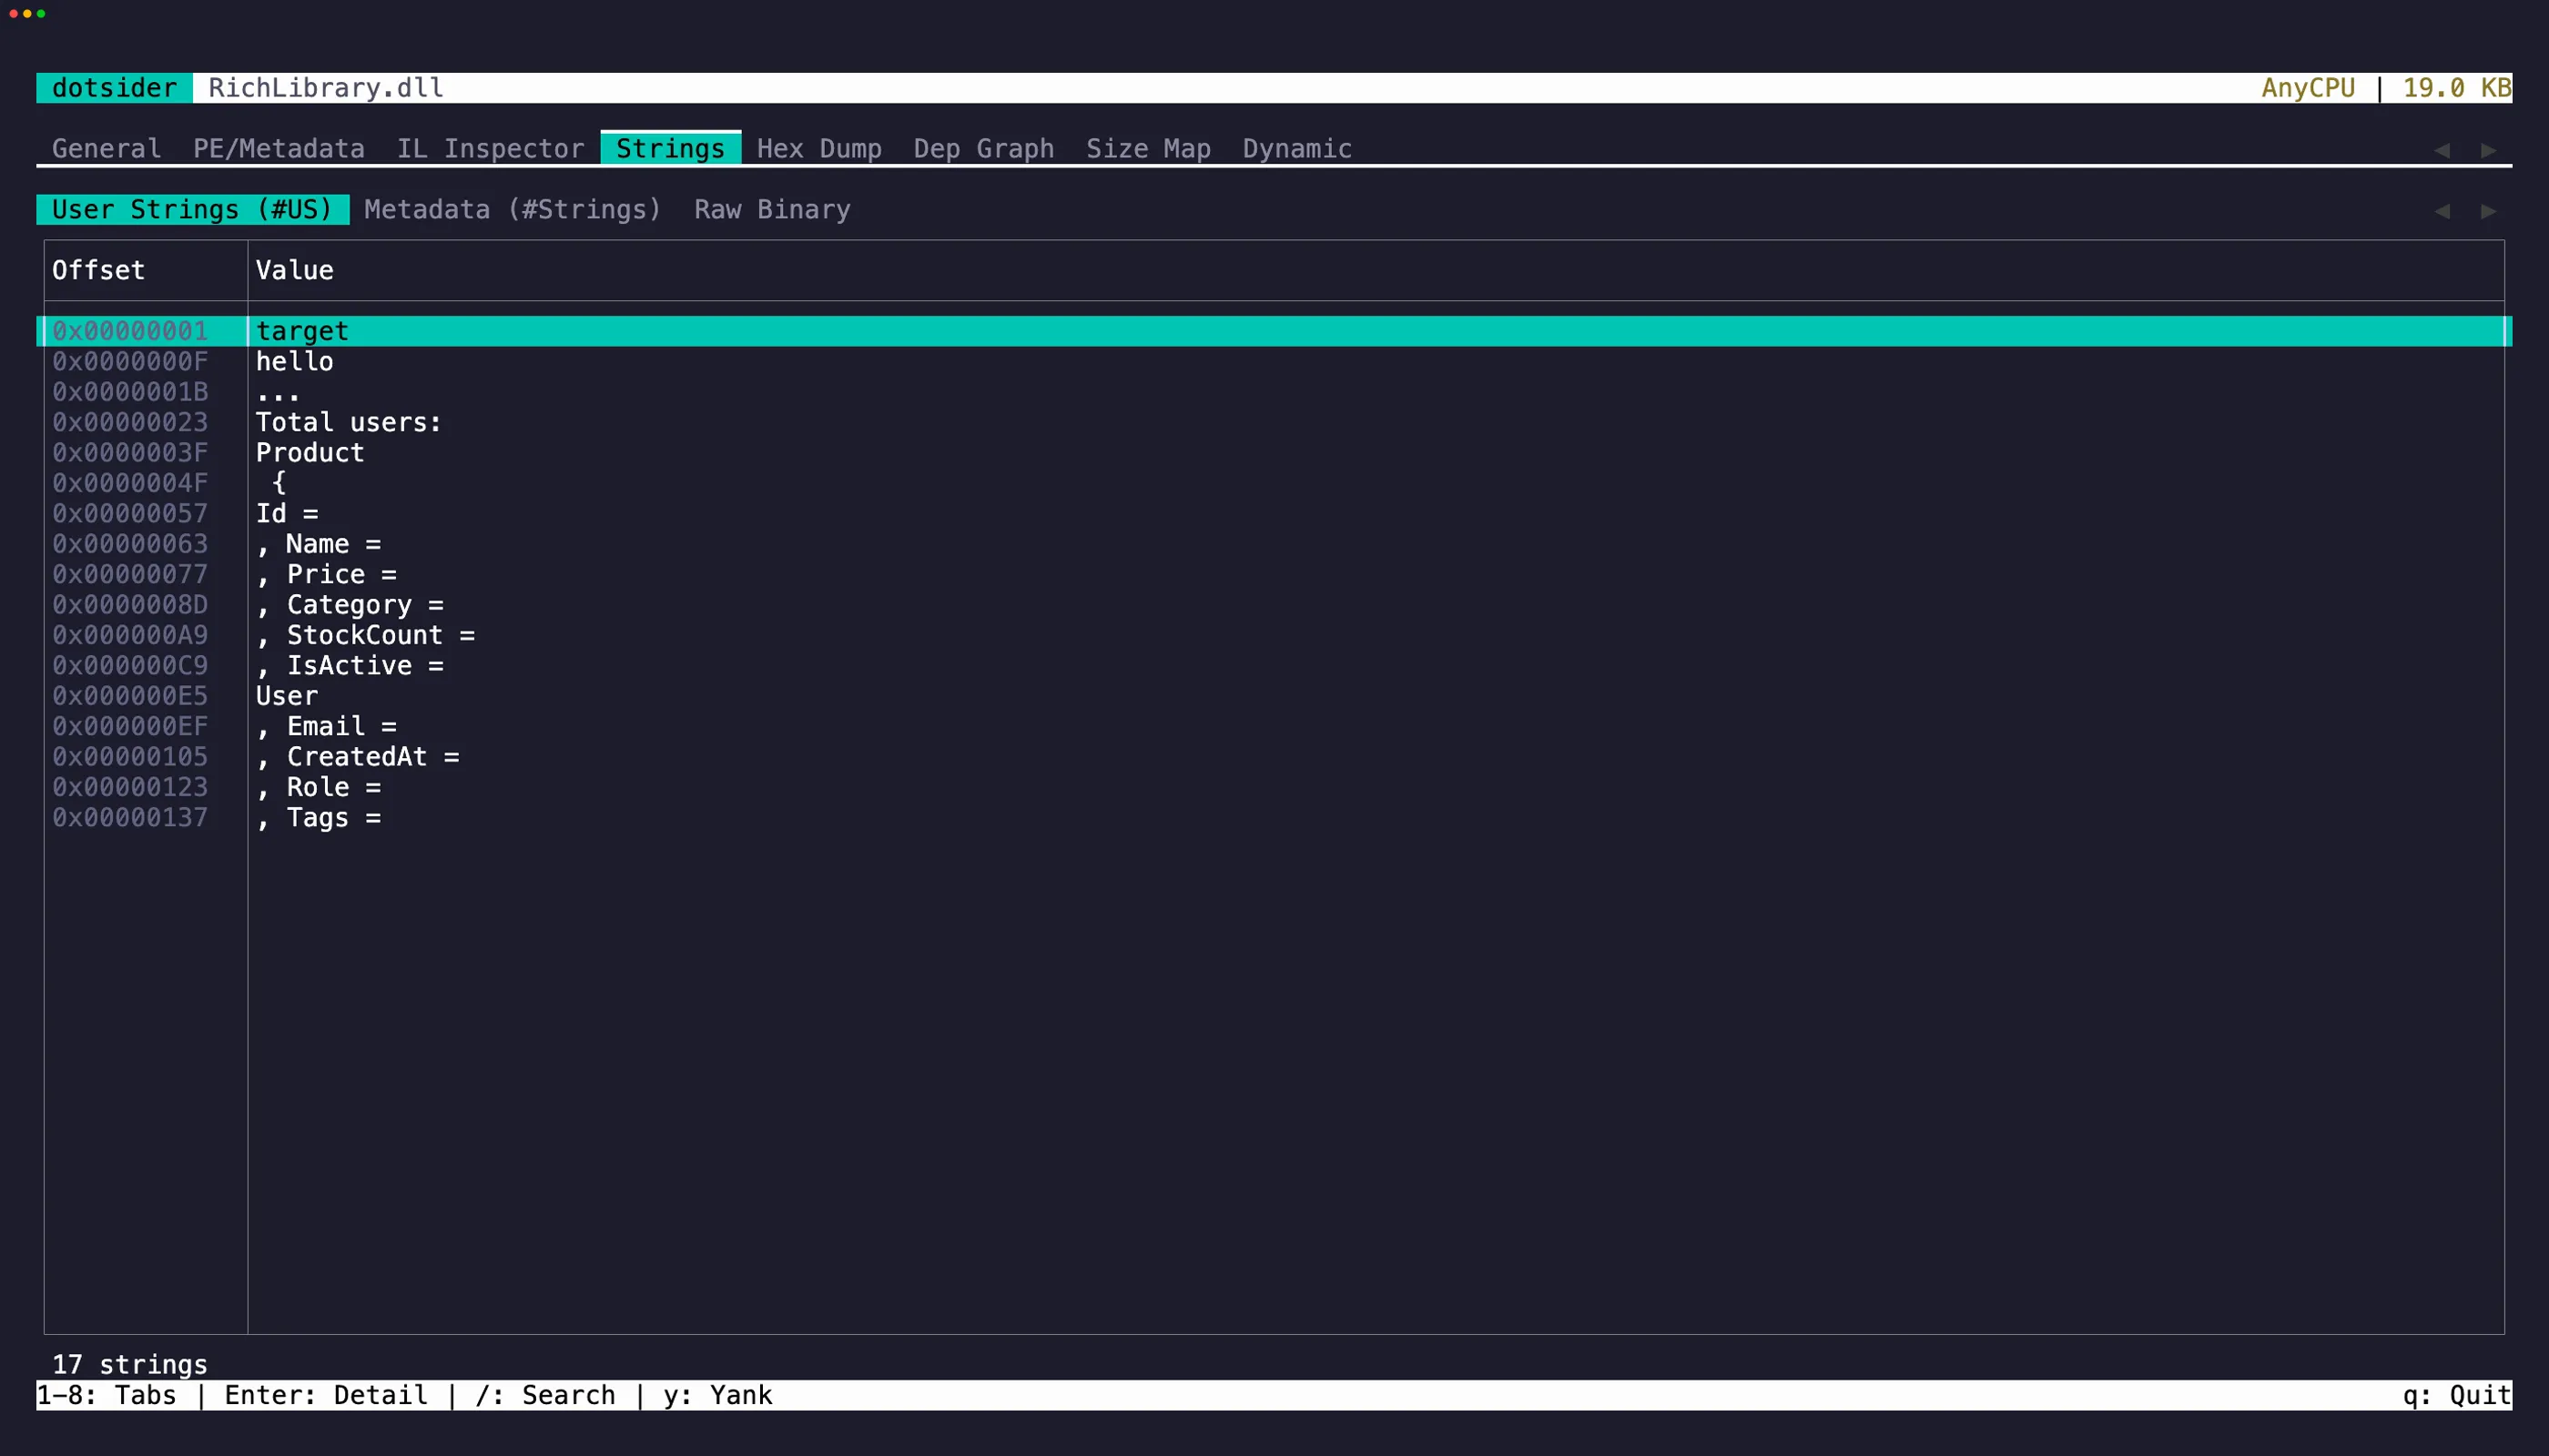Select the ', Price =' string row
Viewport: 2549px width, 1456px height.
pos(1274,574)
